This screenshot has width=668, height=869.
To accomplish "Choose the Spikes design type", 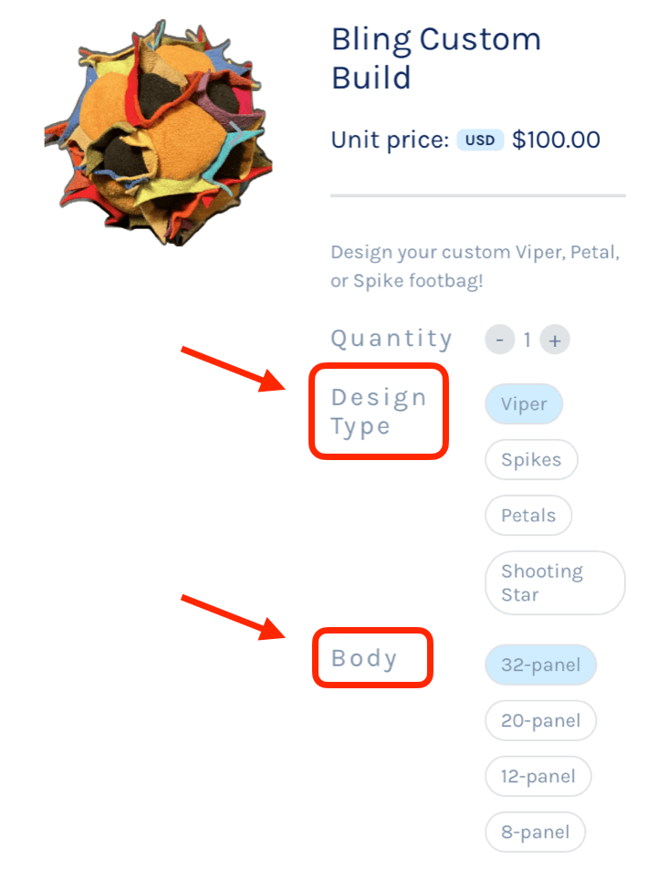I will click(x=531, y=460).
